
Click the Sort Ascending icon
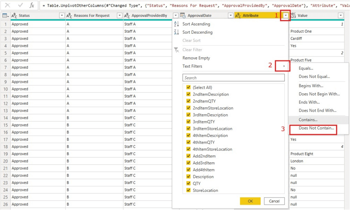pyautogui.click(x=177, y=24)
